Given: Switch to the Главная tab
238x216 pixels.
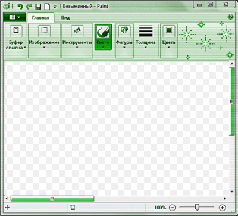Looking at the screenshot, I should tap(40, 18).
